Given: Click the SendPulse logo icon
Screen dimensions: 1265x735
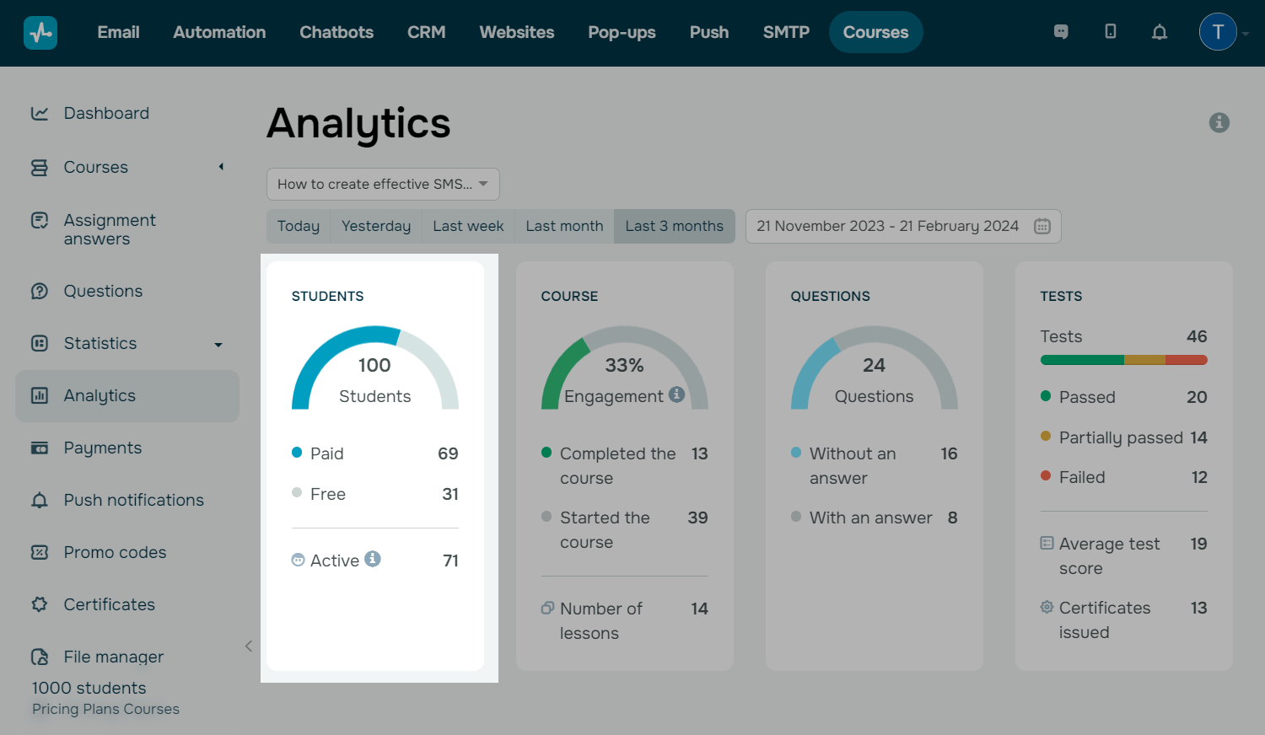Looking at the screenshot, I should coord(40,33).
